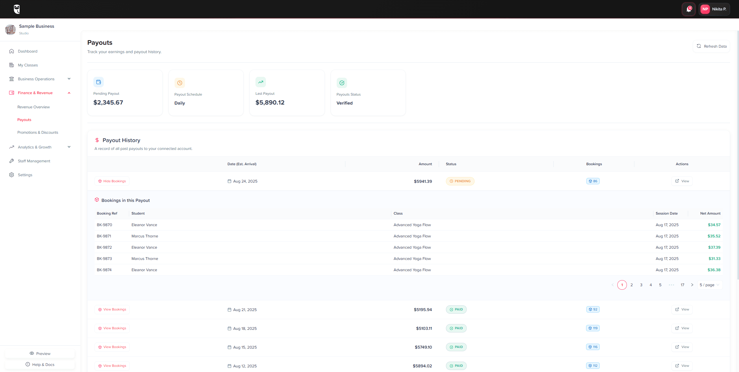Open Settings via the gear icon
The image size is (739, 372).
coord(11,175)
